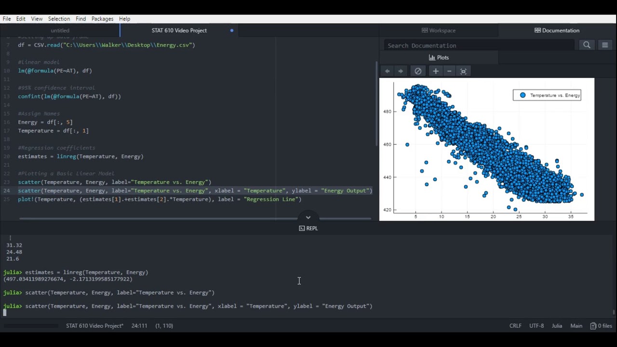Click the #linear model comment line
The image size is (617, 347).
(x=39, y=62)
